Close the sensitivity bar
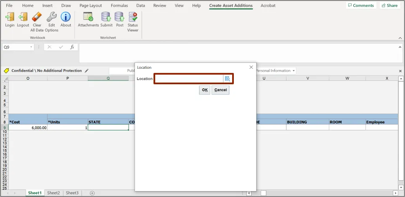The image size is (405, 197). tap(400, 71)
